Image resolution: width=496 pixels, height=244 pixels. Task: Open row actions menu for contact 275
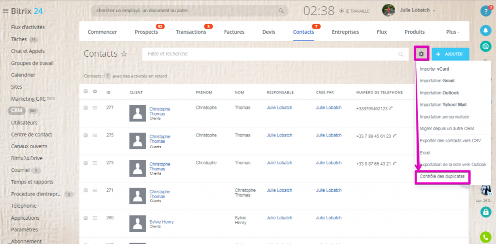[94, 135]
